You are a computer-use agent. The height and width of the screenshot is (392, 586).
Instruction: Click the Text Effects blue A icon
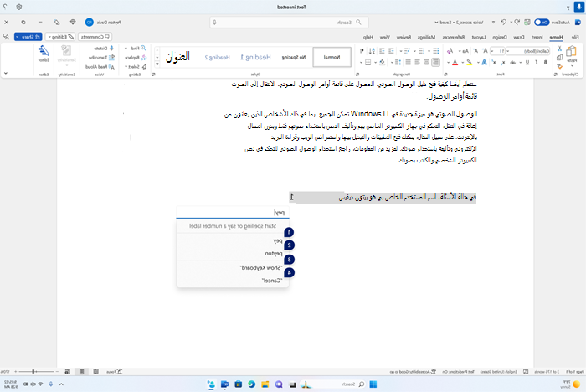(x=485, y=63)
